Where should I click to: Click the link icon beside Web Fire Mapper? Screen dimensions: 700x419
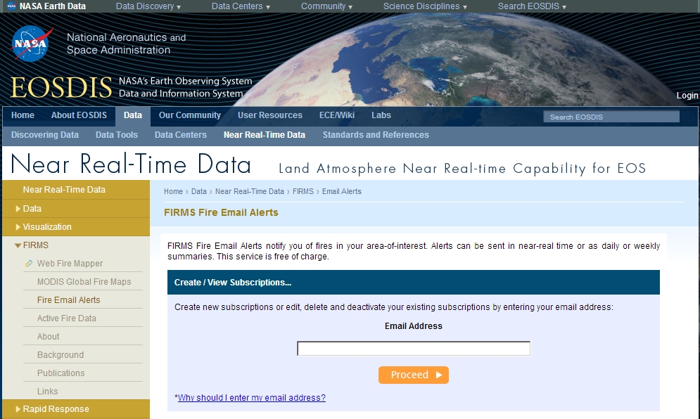[29, 263]
